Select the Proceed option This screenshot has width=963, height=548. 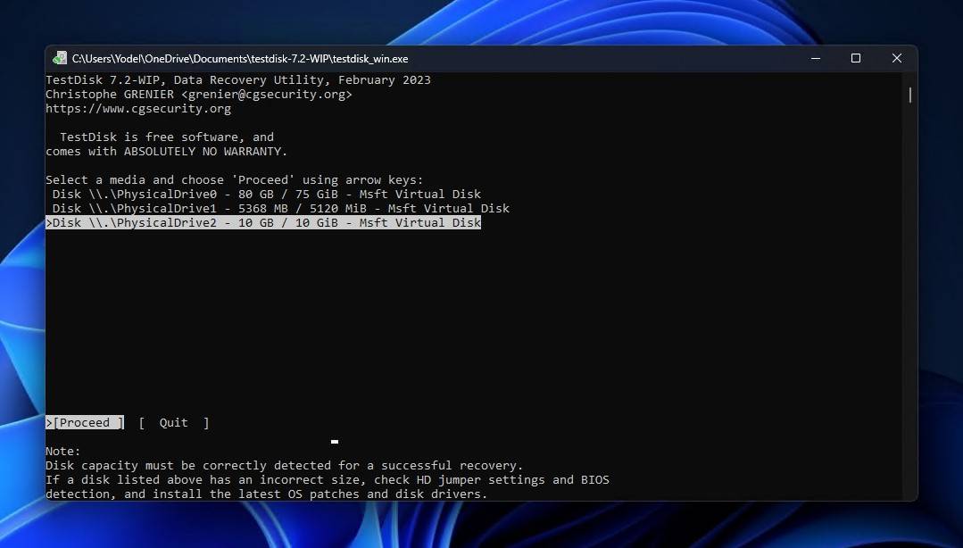point(85,423)
